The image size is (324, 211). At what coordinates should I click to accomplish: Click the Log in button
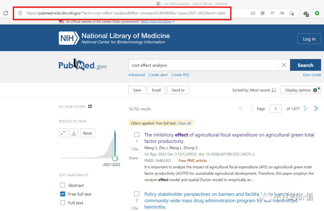309,39
